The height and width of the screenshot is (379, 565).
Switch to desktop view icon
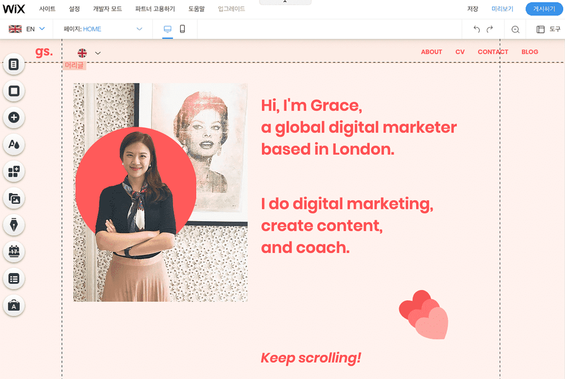click(168, 29)
